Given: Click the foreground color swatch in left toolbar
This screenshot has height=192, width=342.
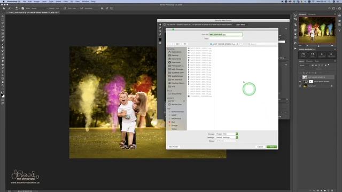Looking at the screenshot, I should 2,95.
